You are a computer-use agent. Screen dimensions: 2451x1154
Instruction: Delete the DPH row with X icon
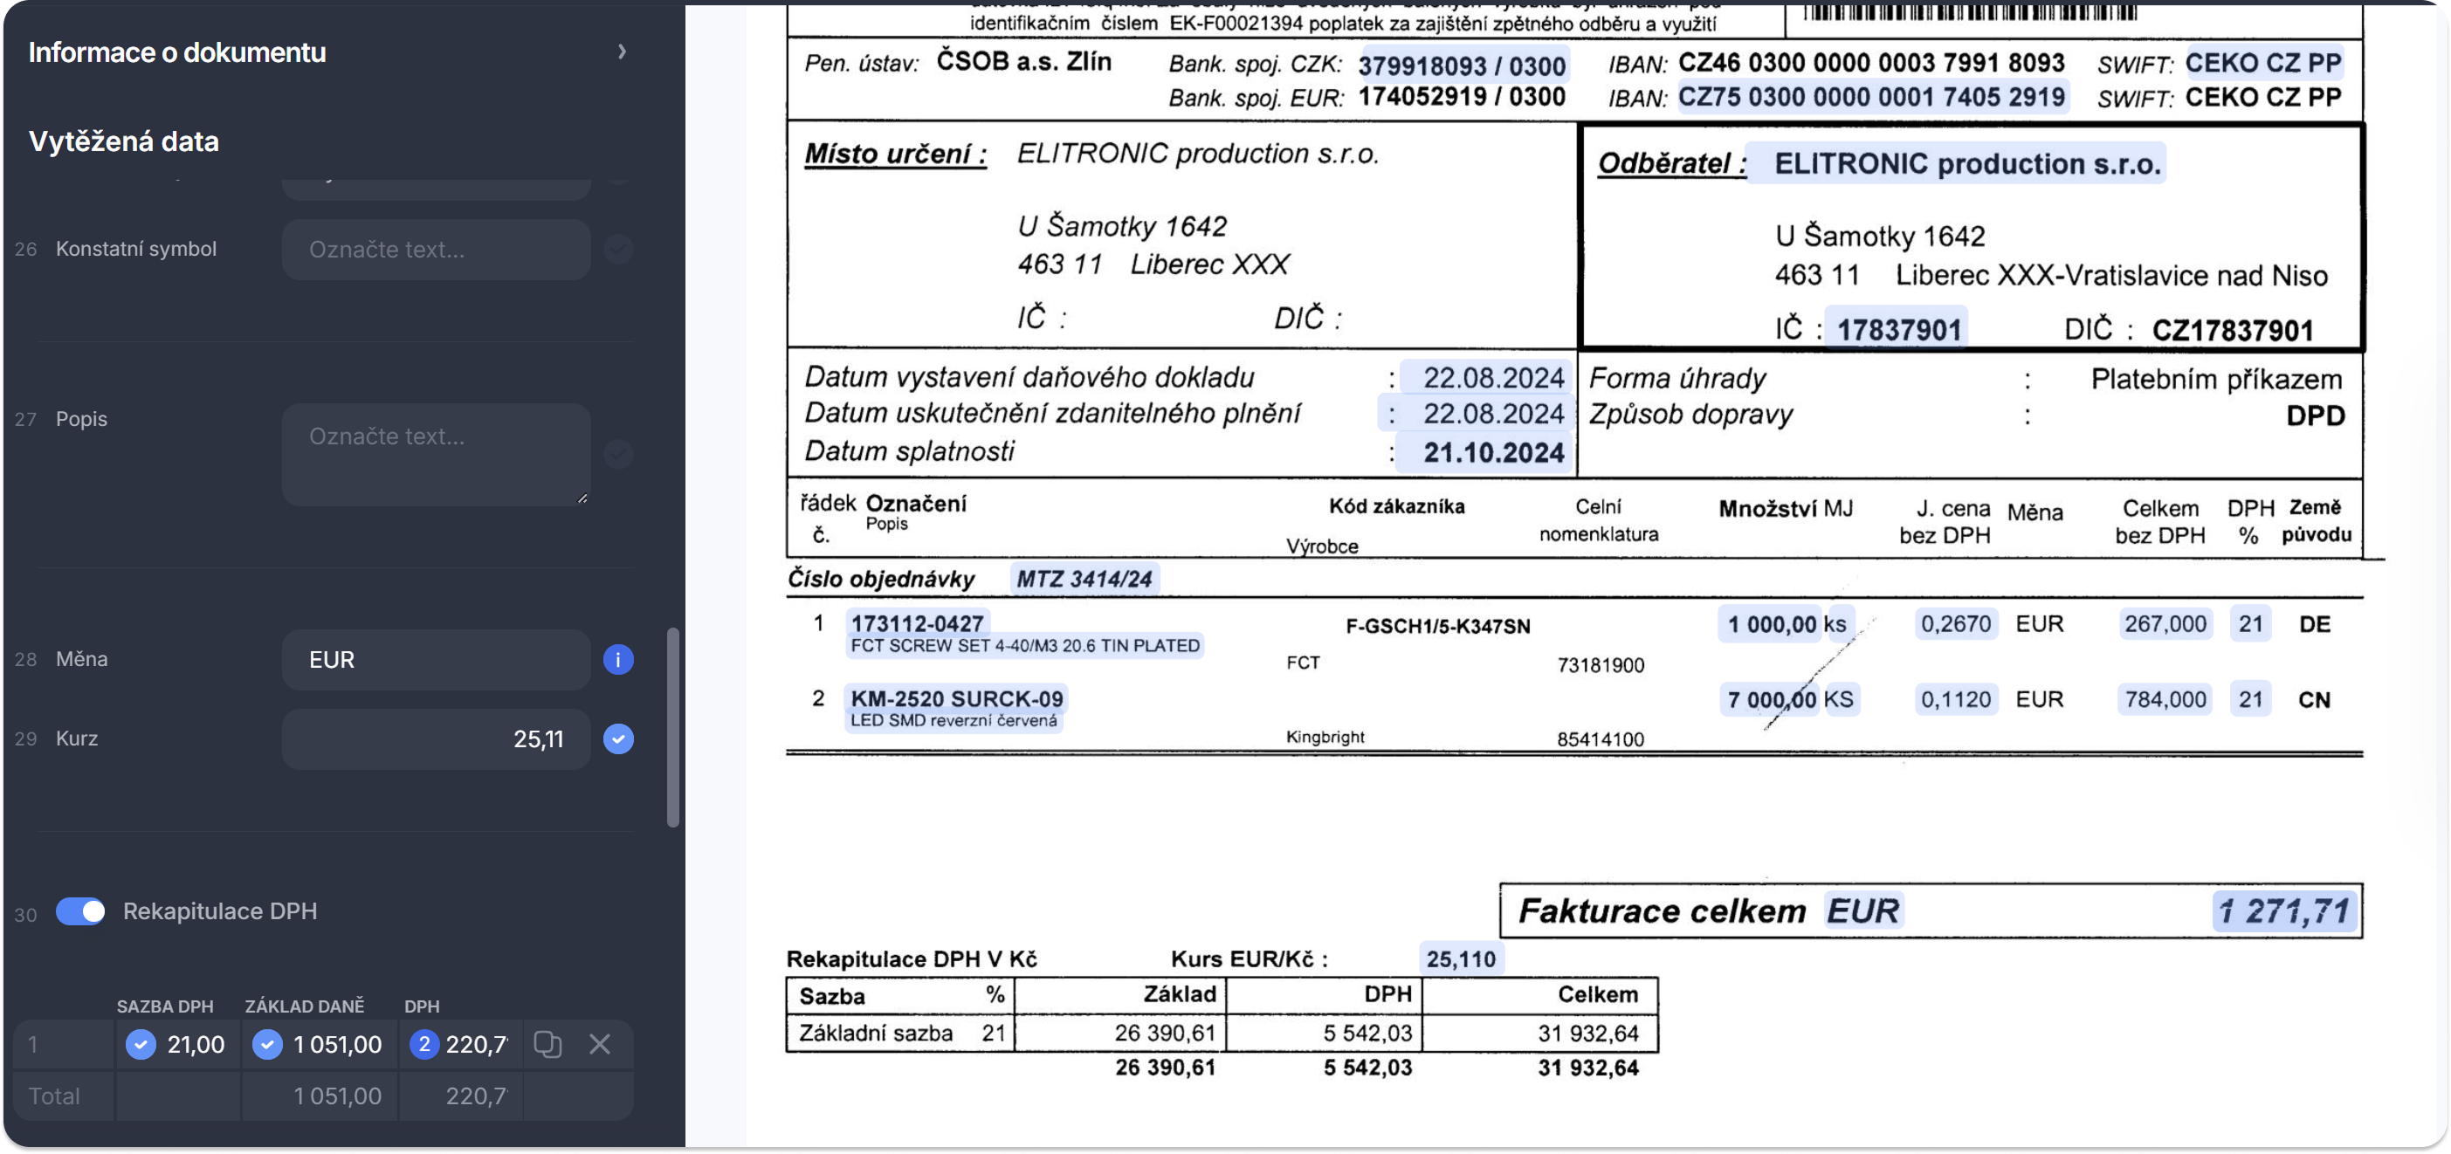[x=599, y=1044]
